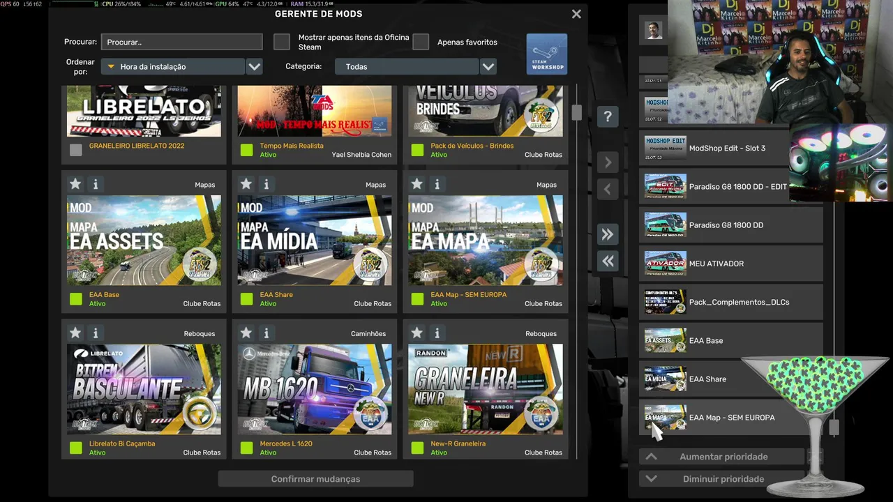
Task: Close the Gerente de Mods window
Action: [576, 14]
